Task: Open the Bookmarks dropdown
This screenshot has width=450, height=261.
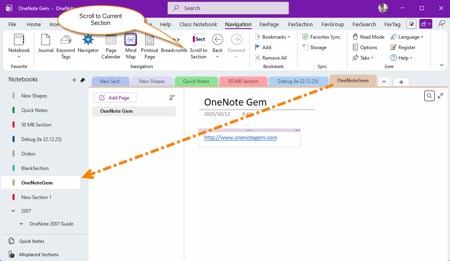Action: tap(272, 37)
